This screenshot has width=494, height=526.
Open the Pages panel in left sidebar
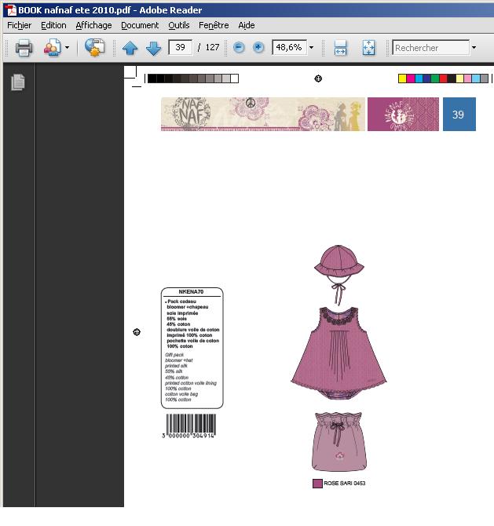pos(17,82)
